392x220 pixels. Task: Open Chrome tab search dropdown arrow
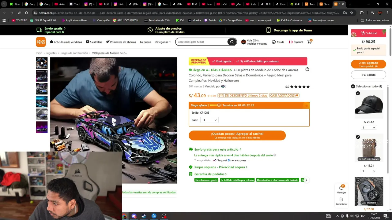click(x=4, y=4)
